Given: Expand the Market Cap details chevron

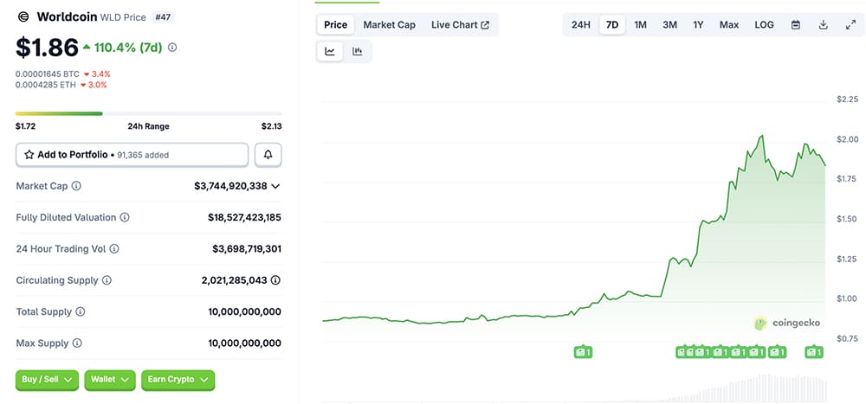Looking at the screenshot, I should [275, 187].
